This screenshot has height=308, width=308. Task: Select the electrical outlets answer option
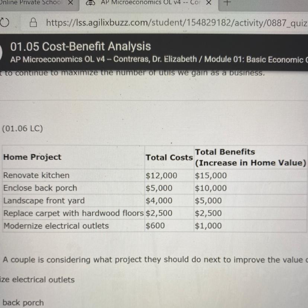[x=37, y=279]
